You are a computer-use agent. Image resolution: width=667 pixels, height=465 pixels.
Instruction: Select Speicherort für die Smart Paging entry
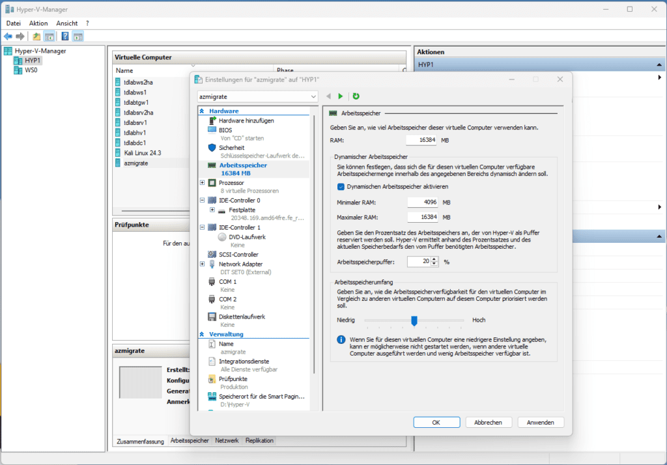click(262, 396)
